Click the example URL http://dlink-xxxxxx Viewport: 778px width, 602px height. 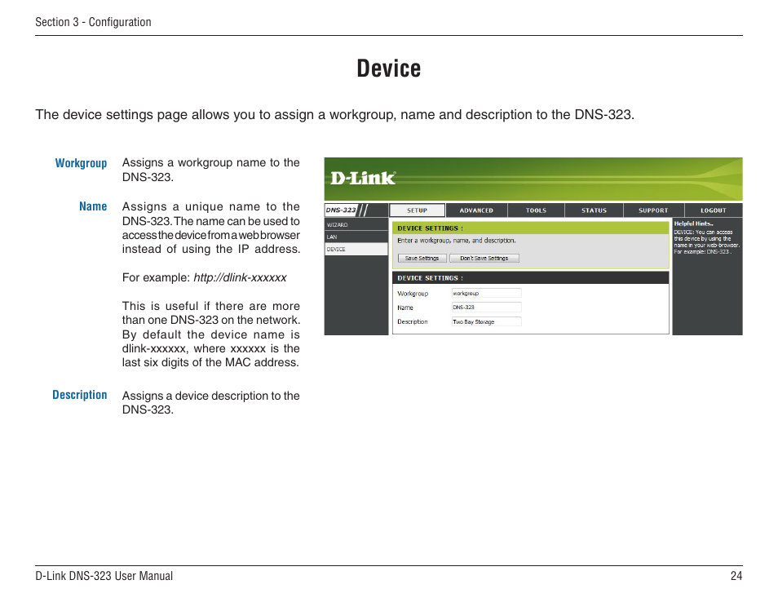click(240, 277)
